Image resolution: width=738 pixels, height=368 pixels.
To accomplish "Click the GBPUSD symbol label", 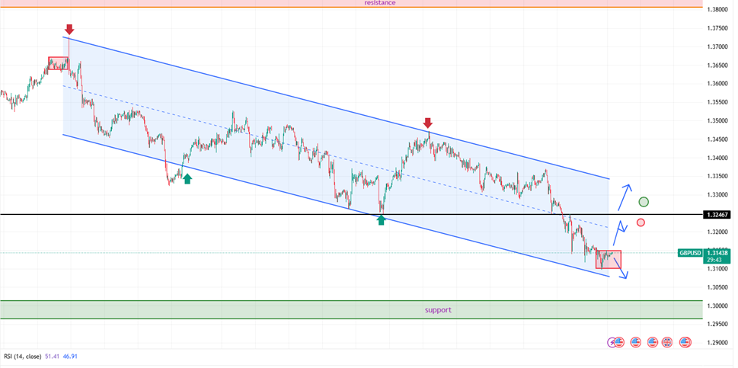I will 690,252.
